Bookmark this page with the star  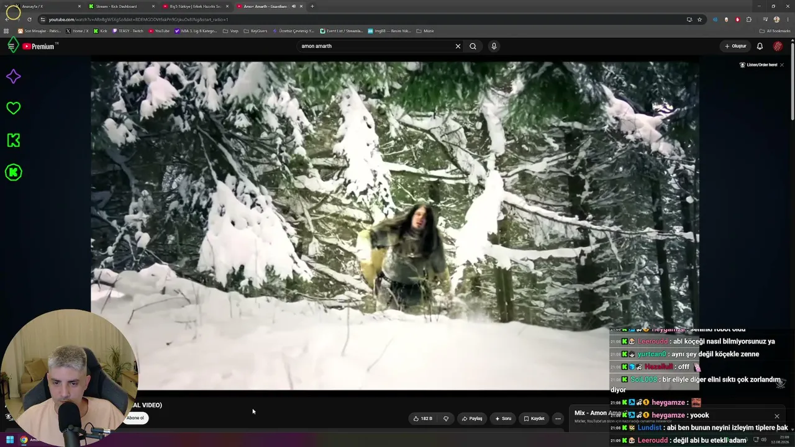(699, 19)
